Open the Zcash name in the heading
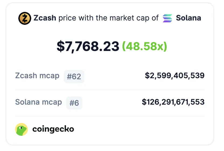Screen dimensions: 224x151 click(x=45, y=18)
